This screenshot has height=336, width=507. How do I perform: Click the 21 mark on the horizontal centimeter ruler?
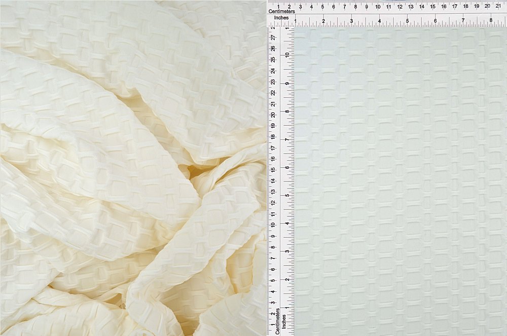[498, 6]
